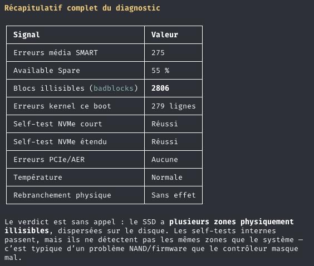Image resolution: width=314 pixels, height=266 pixels.
Task: Click the value 275
Action: (158, 53)
